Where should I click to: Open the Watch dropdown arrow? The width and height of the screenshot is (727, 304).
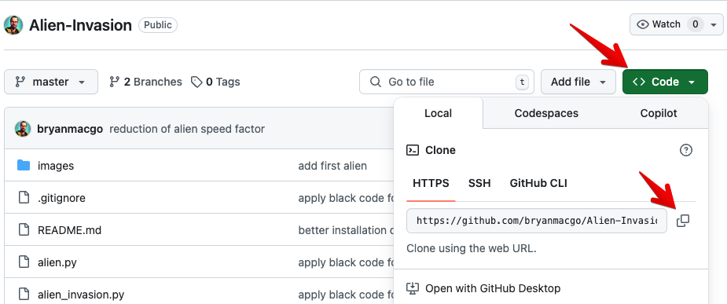[x=713, y=24]
